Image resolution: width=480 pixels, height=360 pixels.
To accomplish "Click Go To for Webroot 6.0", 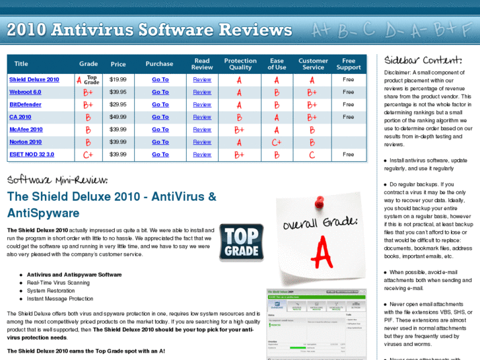I will point(160,92).
